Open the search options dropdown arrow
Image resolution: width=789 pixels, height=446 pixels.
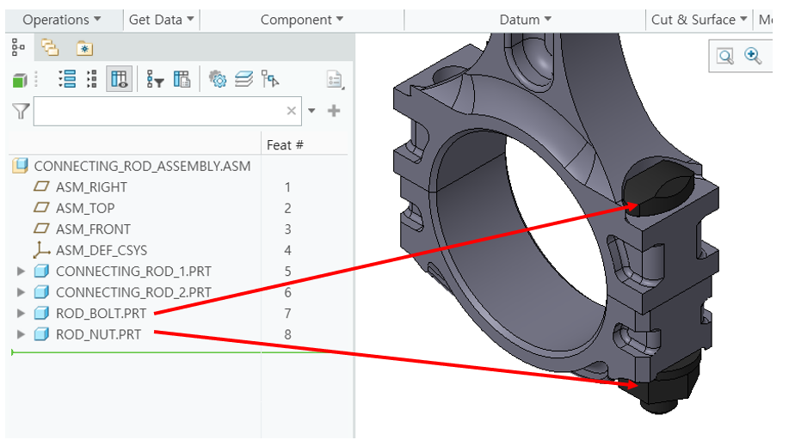(312, 111)
